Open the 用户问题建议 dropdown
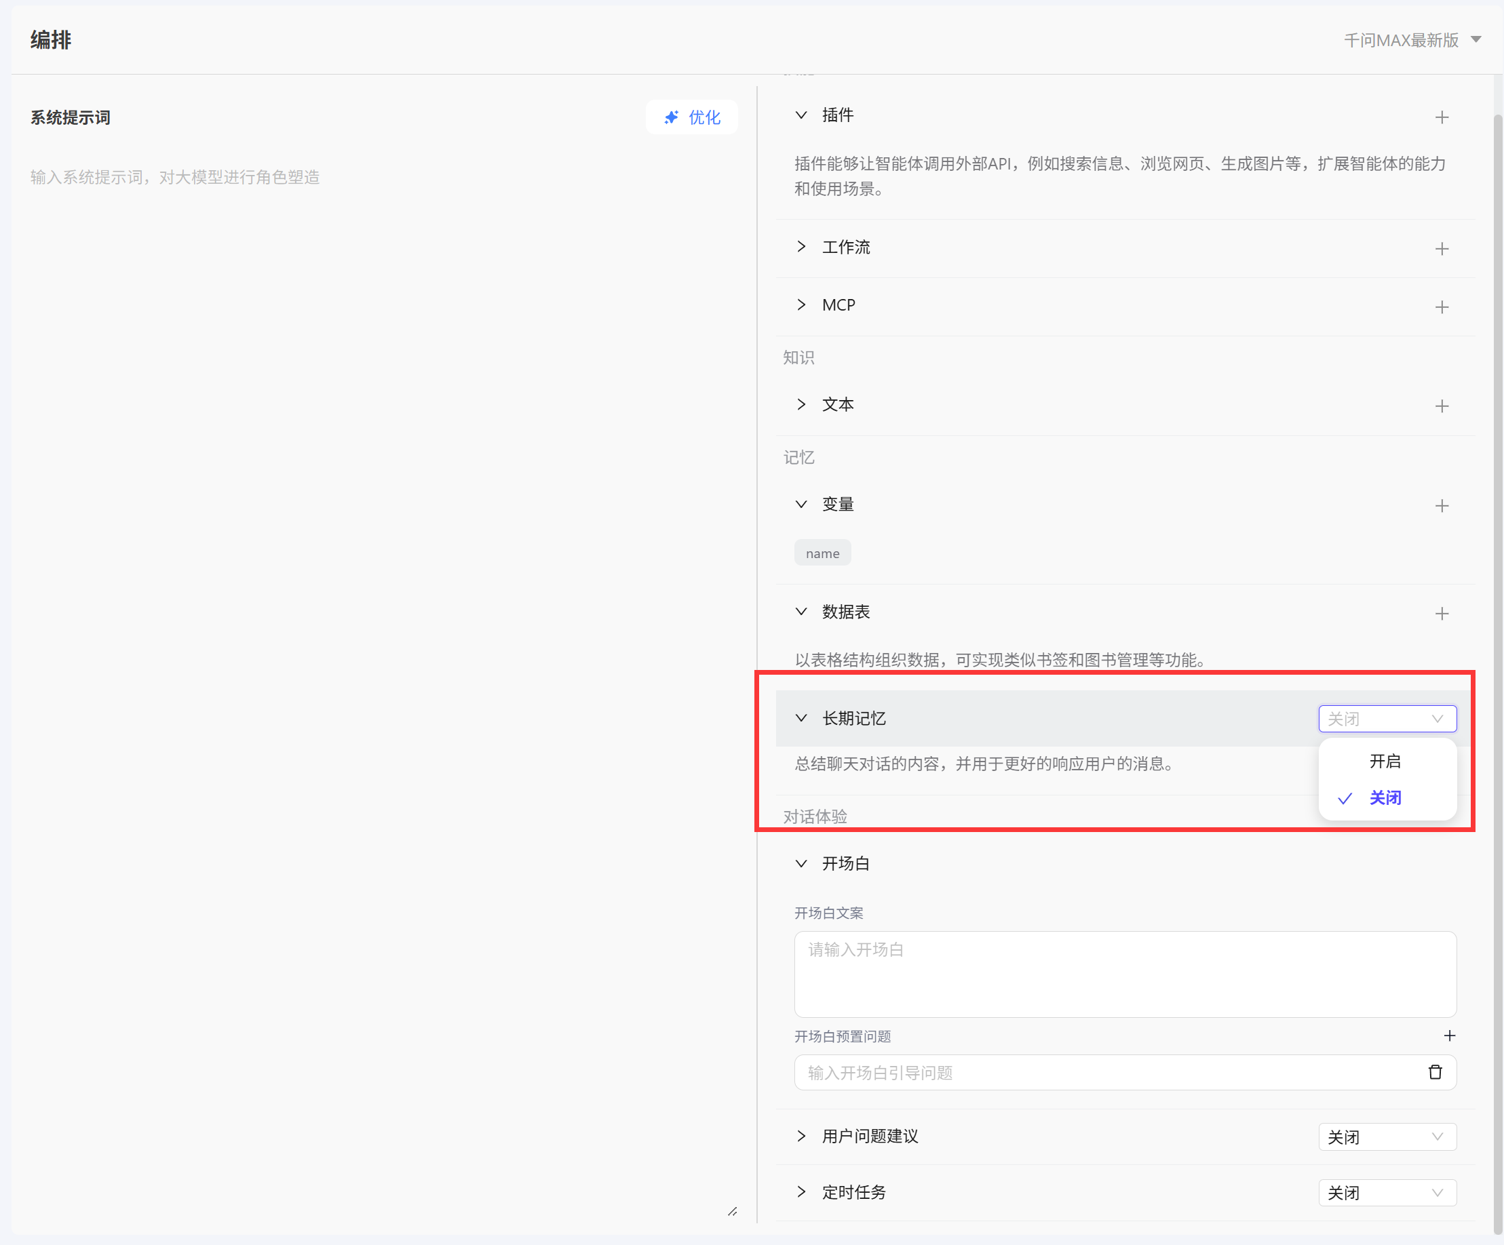Image resolution: width=1504 pixels, height=1245 pixels. (x=1387, y=1137)
